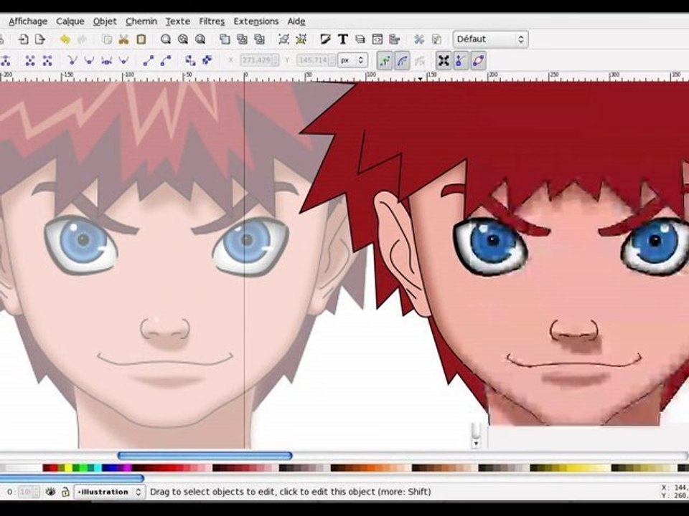
Task: Toggle show path outline button
Action: point(478,60)
